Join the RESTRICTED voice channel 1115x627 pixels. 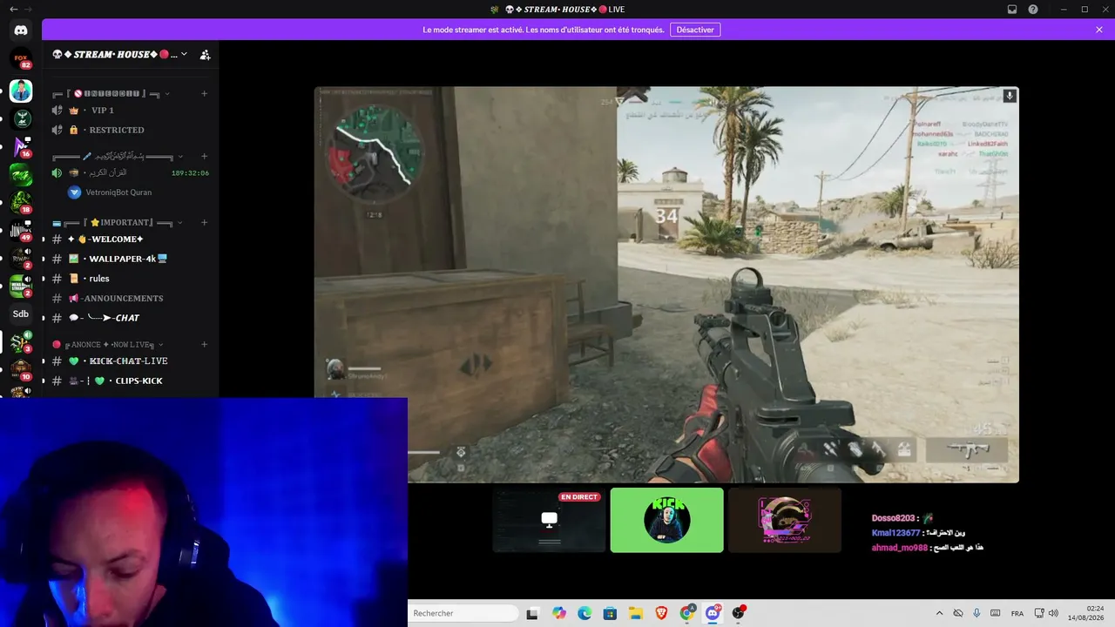click(x=131, y=130)
